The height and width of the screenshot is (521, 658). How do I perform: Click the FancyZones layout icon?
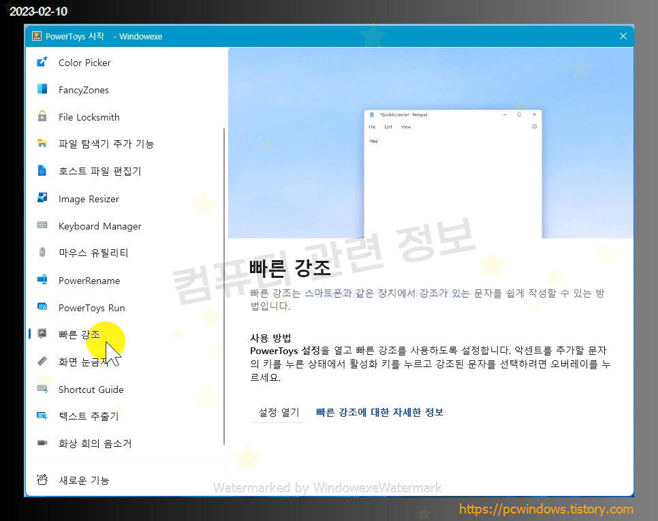pyautogui.click(x=42, y=89)
